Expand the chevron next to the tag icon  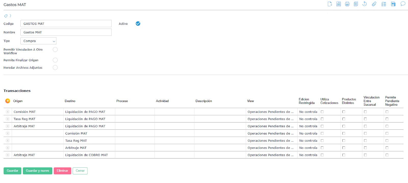pyautogui.click(x=10, y=16)
